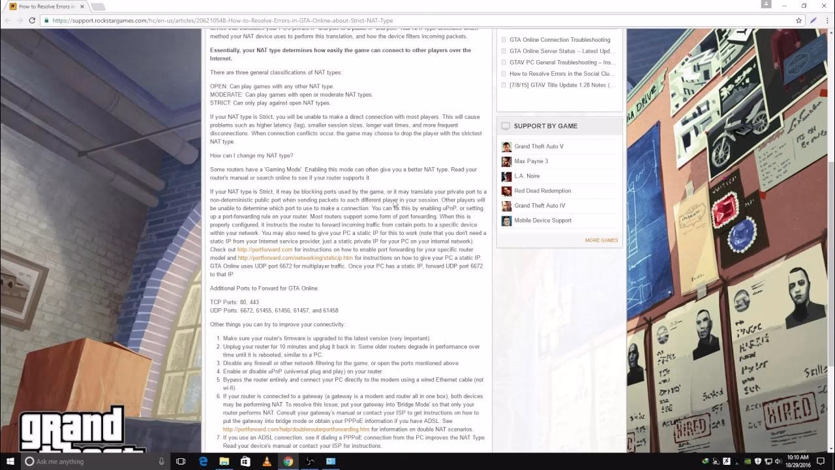Open GTA Online Server Status article link
835x470 pixels.
(x=562, y=51)
